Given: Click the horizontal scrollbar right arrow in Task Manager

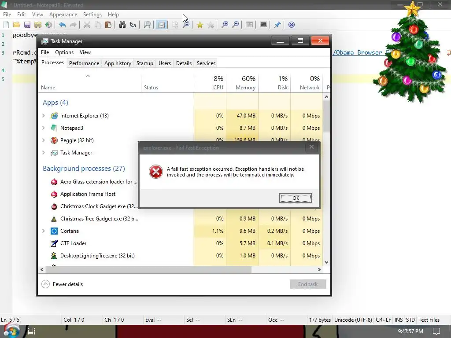Looking at the screenshot, I should tap(319, 270).
